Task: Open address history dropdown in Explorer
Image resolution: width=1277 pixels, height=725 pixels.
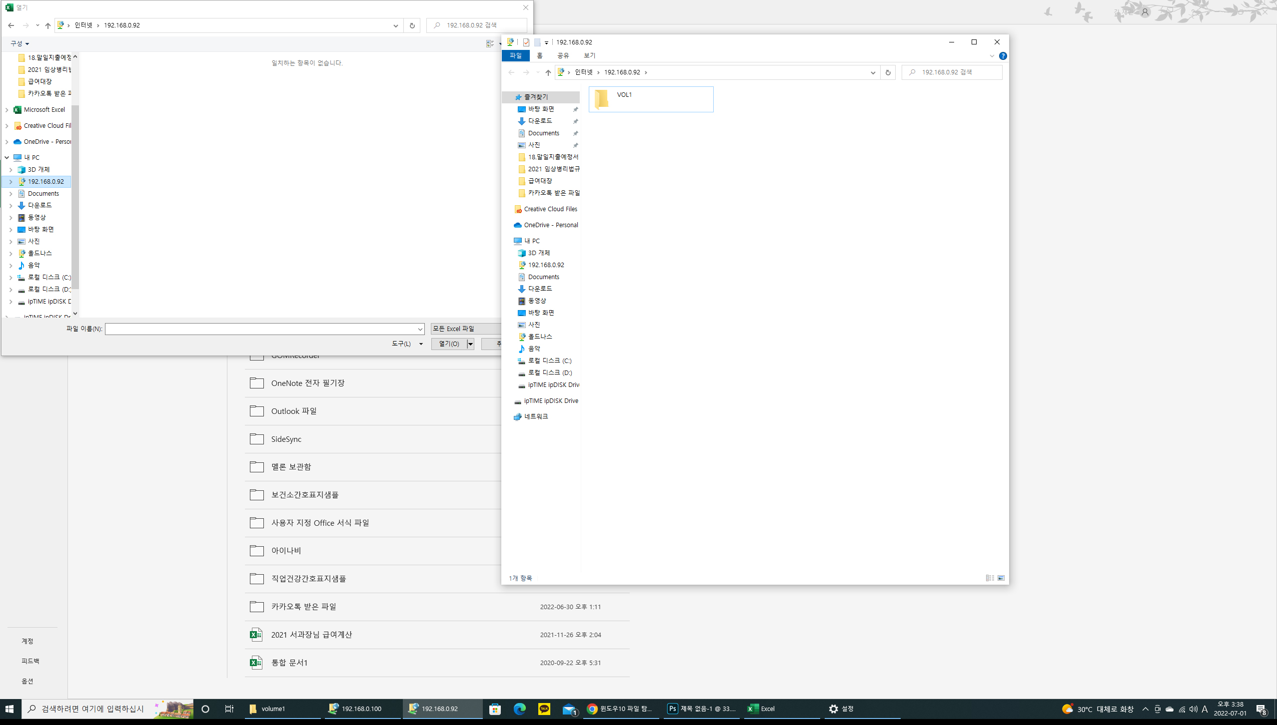Action: 873,72
